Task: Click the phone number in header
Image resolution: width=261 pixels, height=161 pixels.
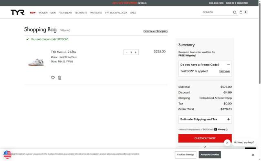Action: click(x=216, y=3)
